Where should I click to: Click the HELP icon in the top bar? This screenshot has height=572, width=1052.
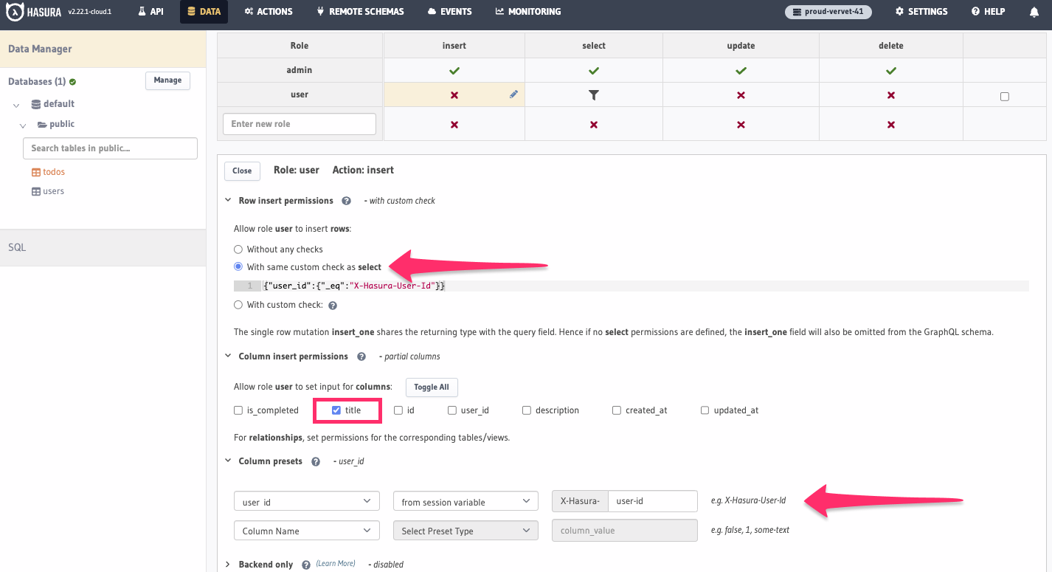click(x=987, y=11)
